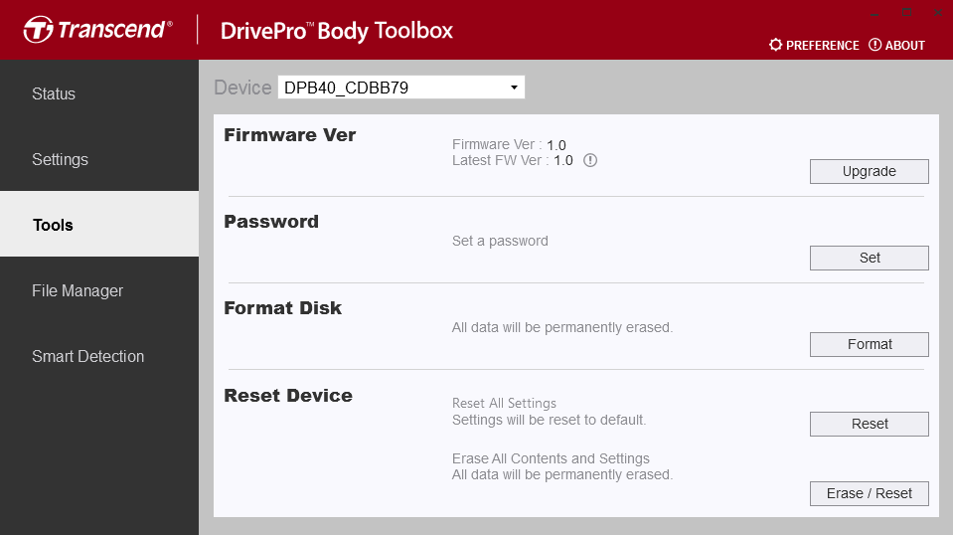This screenshot has width=953, height=535.
Task: Expand the Device dropdown DPB40_CDBB79
Action: [x=401, y=88]
